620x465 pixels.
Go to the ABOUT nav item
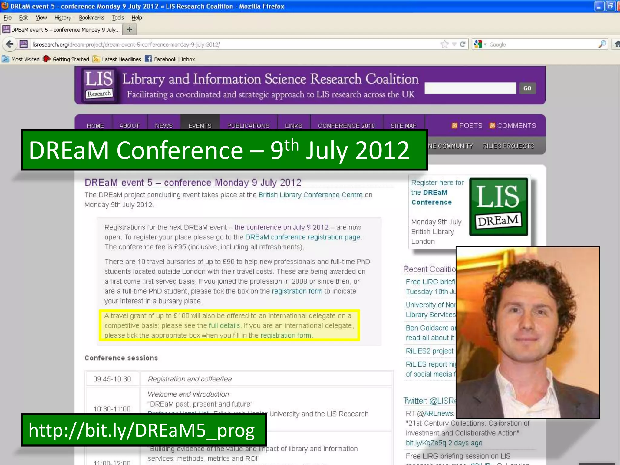tap(129, 126)
